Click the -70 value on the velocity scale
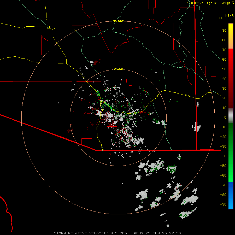The image size is (235, 235). pos(223,185)
